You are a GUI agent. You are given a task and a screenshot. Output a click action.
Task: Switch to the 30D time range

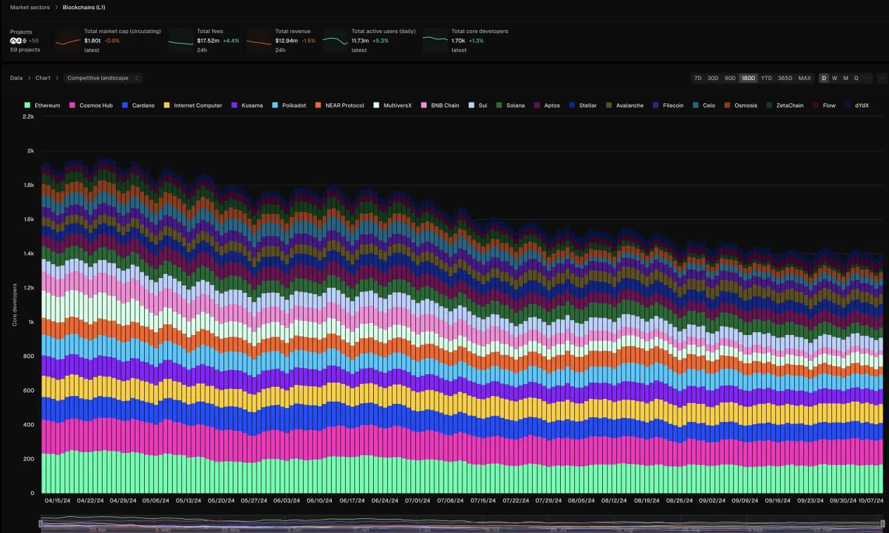[713, 78]
